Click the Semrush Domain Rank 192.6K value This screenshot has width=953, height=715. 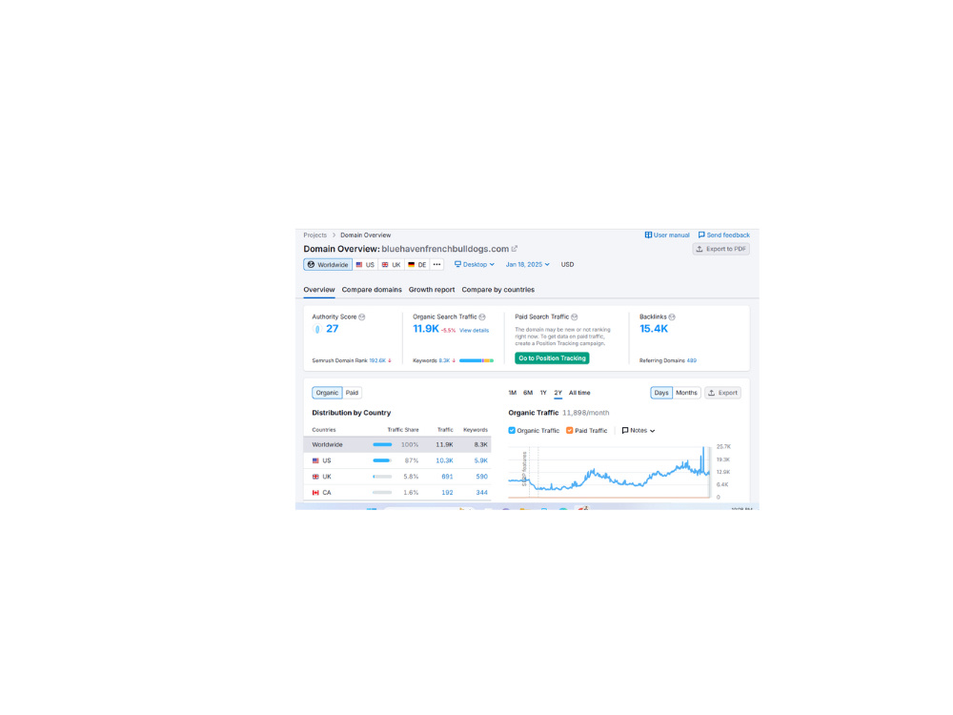(377, 361)
